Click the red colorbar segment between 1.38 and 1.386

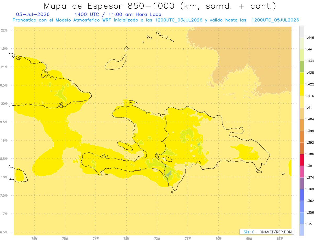click(x=302, y=160)
